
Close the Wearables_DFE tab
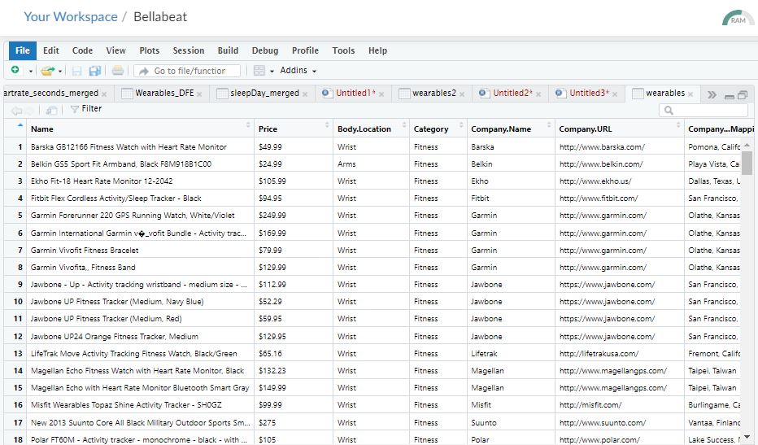coord(199,94)
